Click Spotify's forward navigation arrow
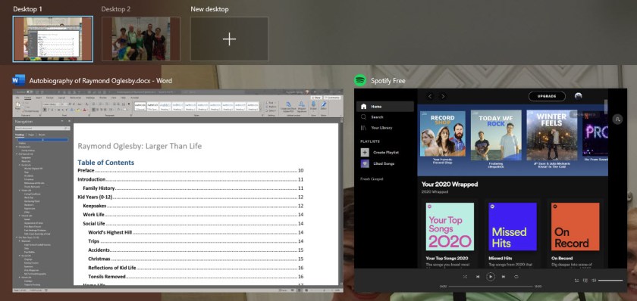 pyautogui.click(x=443, y=96)
